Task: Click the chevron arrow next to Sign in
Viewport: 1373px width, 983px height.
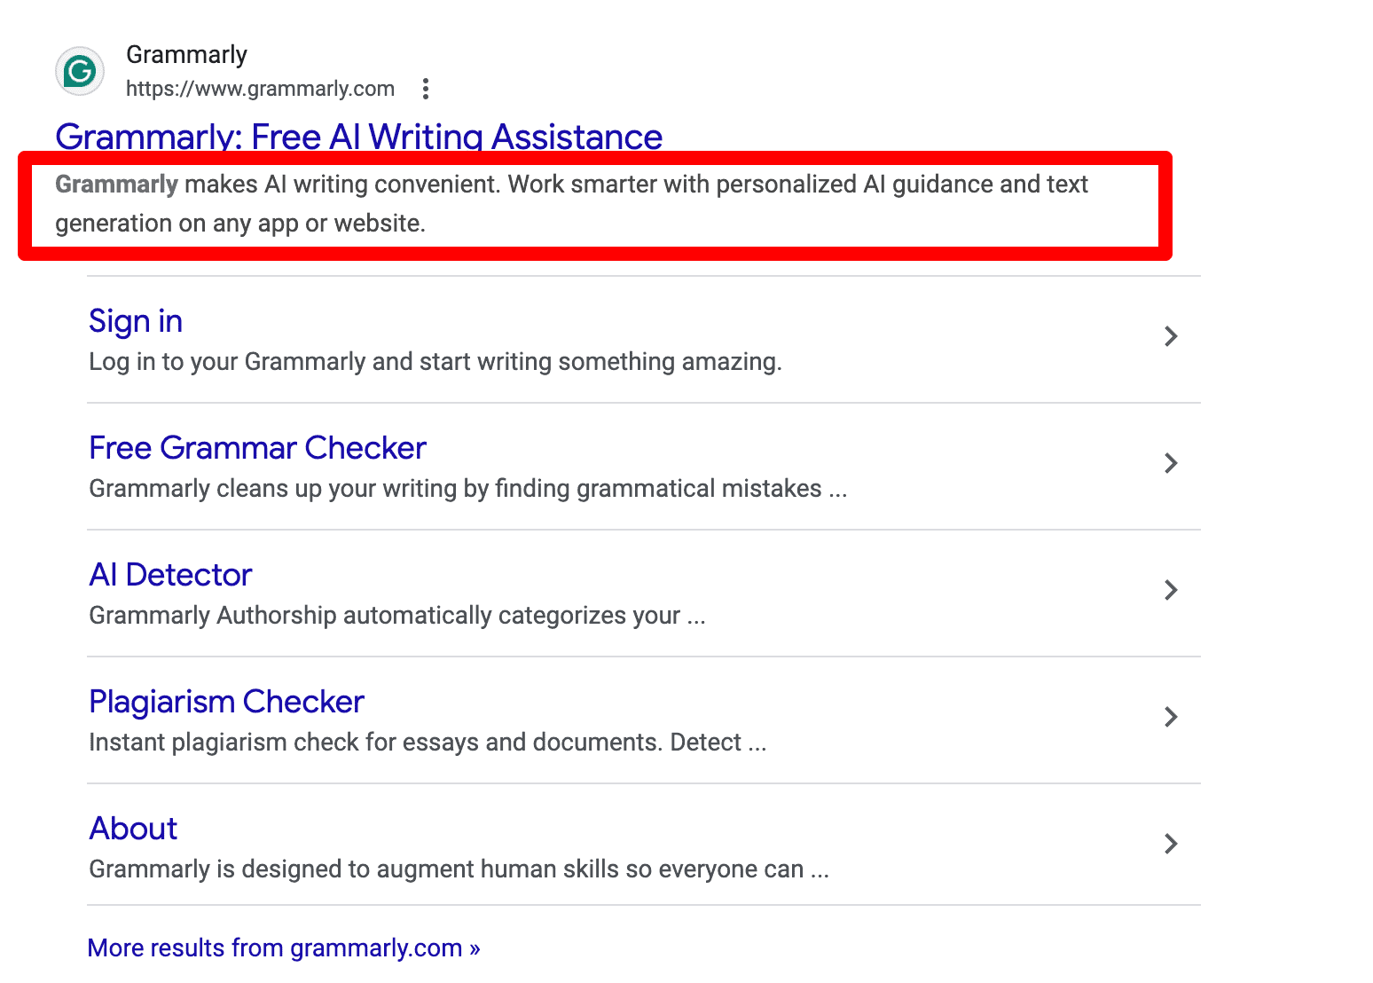Action: point(1171,336)
